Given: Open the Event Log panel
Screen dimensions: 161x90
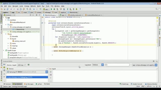Looking at the screenshot, I should 124,84.
